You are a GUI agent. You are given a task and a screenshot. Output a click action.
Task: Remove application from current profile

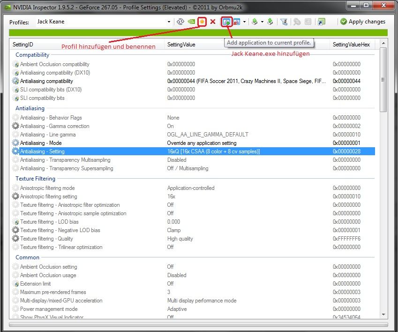click(x=237, y=22)
